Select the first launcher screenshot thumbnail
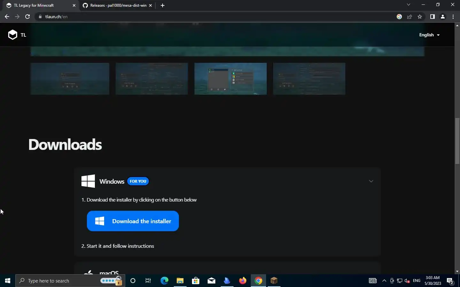 point(70,79)
